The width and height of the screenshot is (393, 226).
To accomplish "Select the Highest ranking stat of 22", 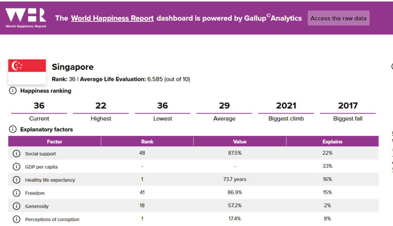I will coord(101,106).
